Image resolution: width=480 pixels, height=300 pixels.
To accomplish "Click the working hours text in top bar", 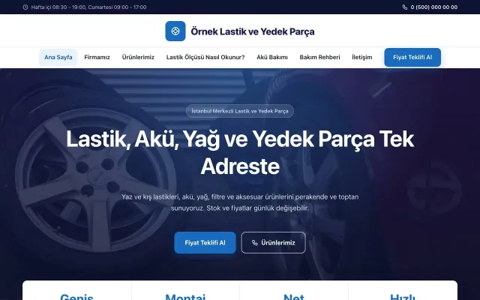I will click(x=88, y=7).
